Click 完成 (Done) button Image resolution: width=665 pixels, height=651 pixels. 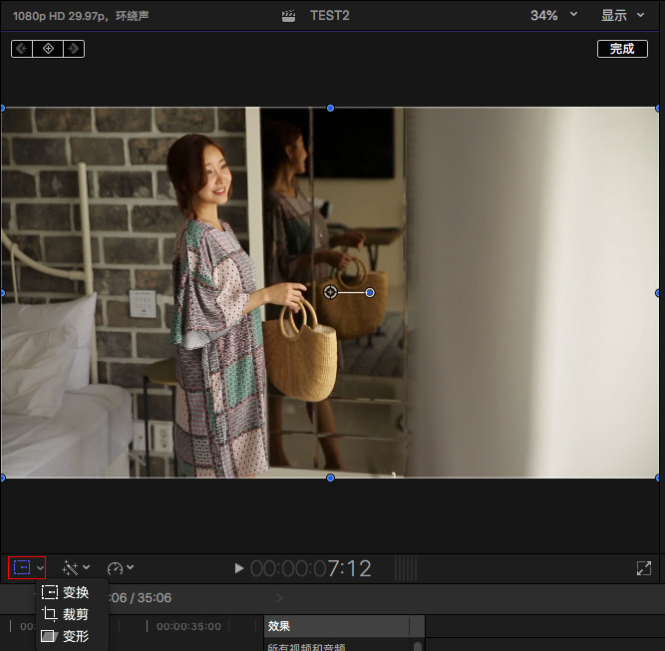[622, 49]
